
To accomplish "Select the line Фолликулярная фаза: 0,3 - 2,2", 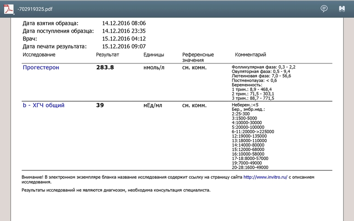I will 263,67.
